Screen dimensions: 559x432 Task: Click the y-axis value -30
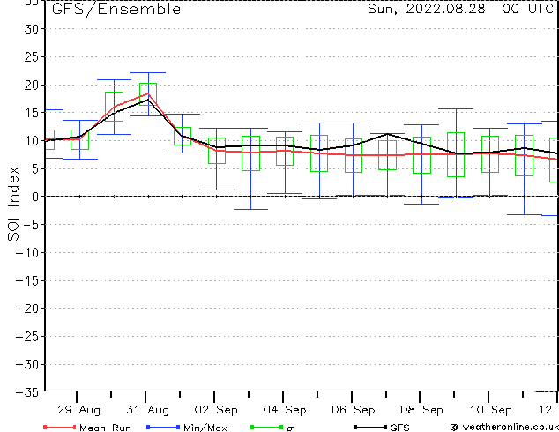pyautogui.click(x=27, y=365)
